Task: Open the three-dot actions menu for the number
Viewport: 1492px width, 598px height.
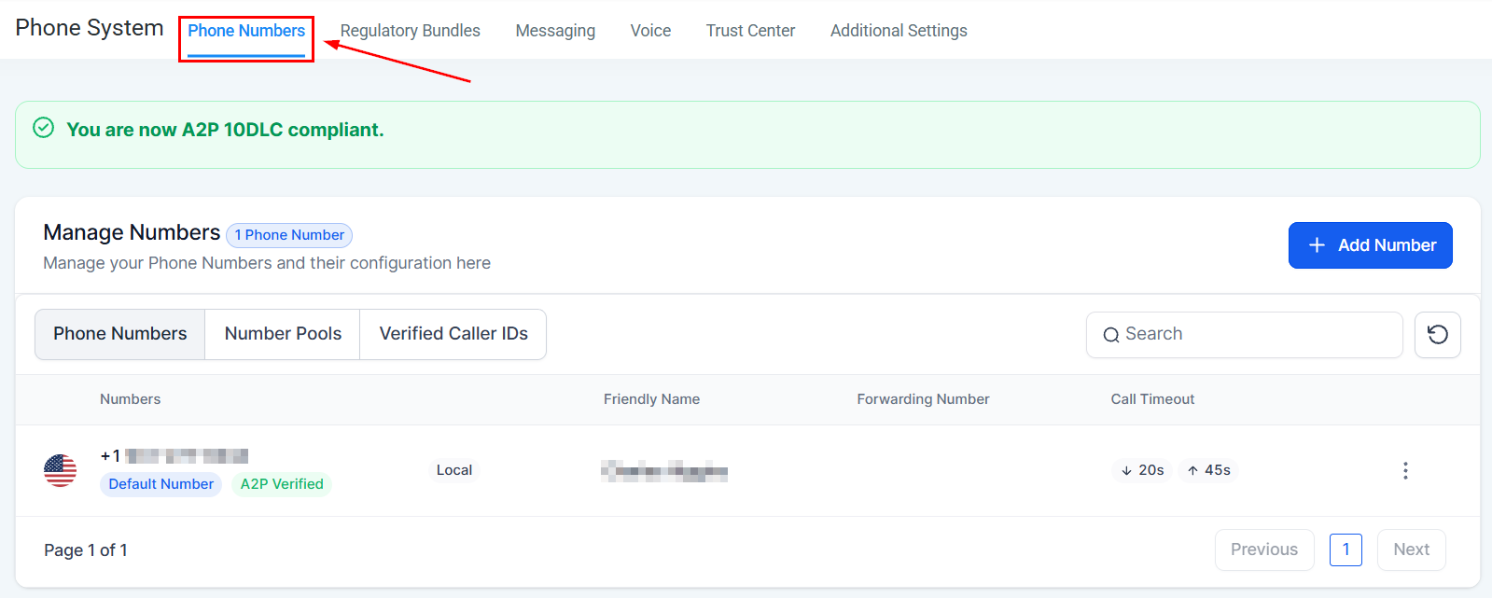Action: [1405, 470]
